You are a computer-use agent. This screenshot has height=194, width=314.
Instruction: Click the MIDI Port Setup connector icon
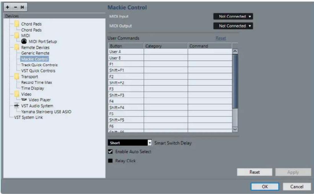point(24,41)
